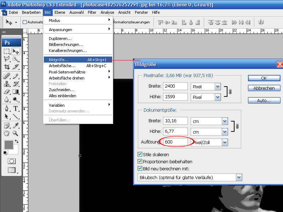
Task: Select the Dodge tool
Action: pyautogui.click(x=16, y=99)
